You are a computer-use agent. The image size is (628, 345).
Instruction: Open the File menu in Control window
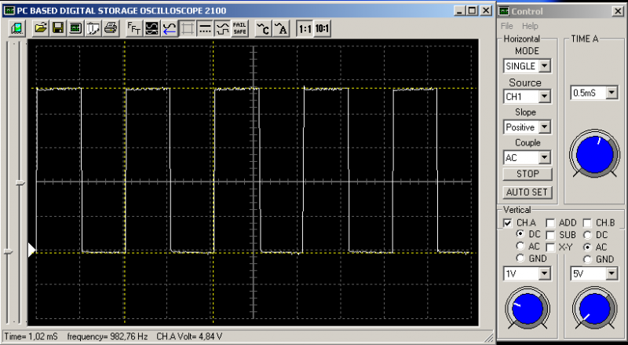coord(507,26)
